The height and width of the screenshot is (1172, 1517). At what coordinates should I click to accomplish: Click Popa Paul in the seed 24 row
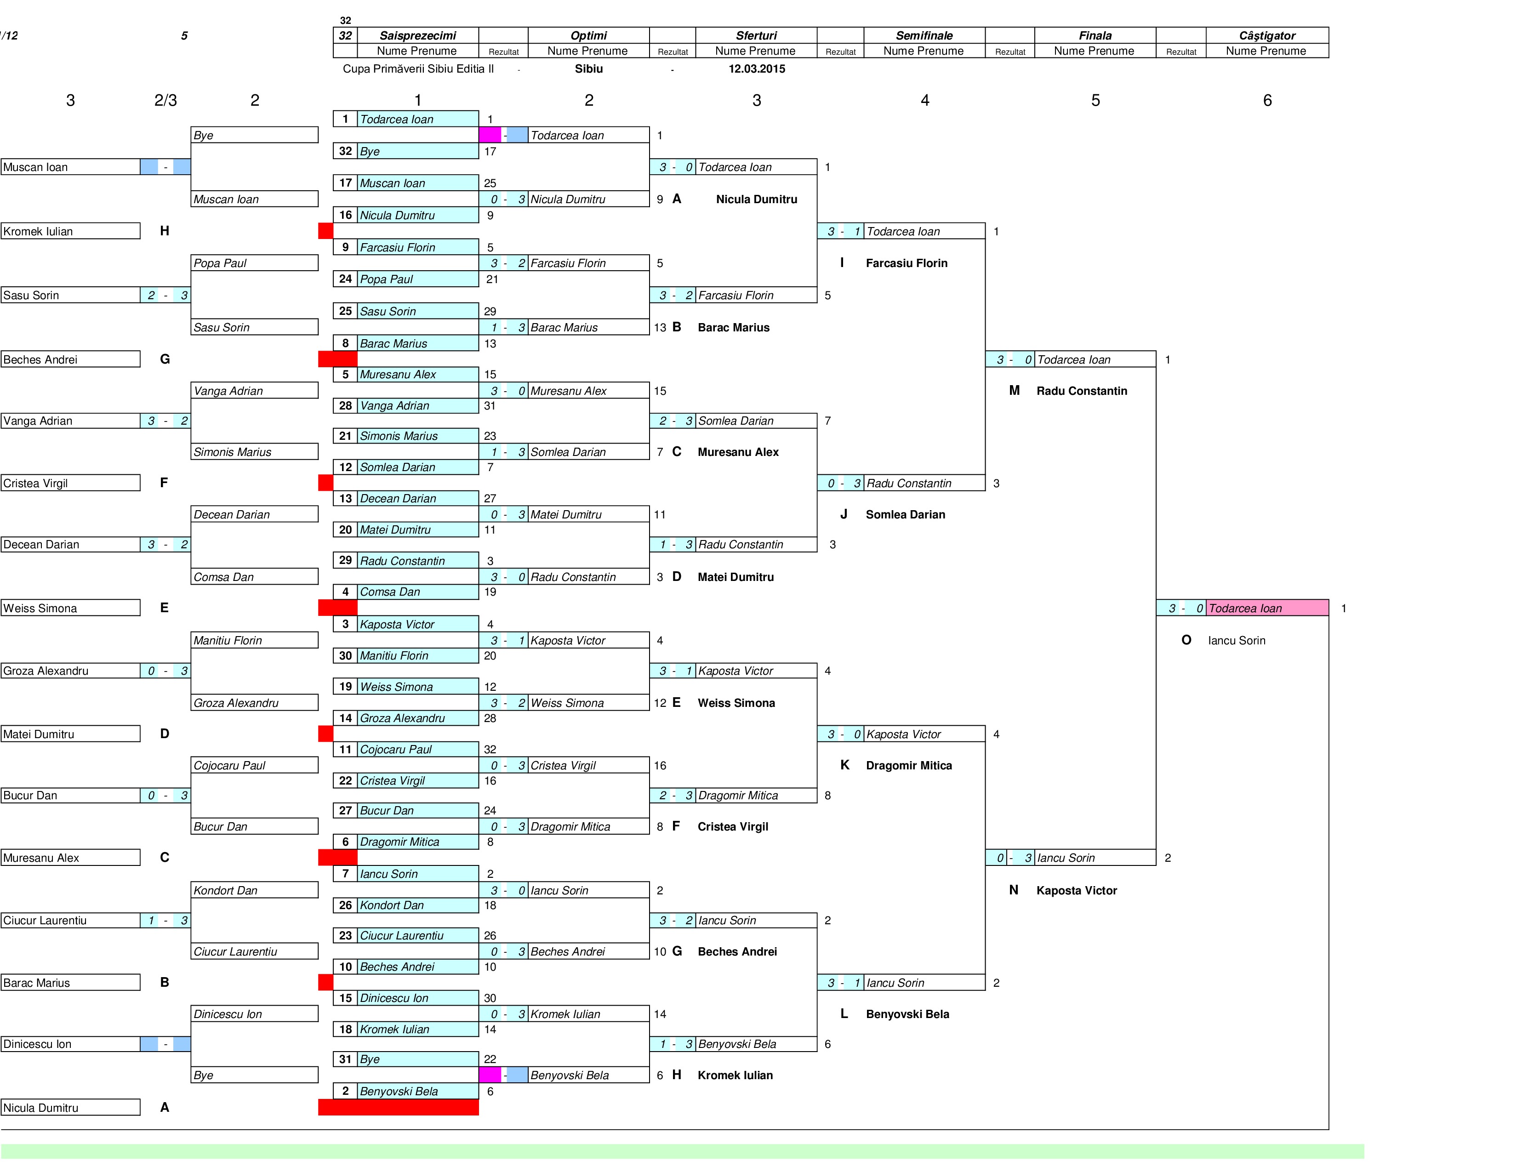tap(417, 279)
